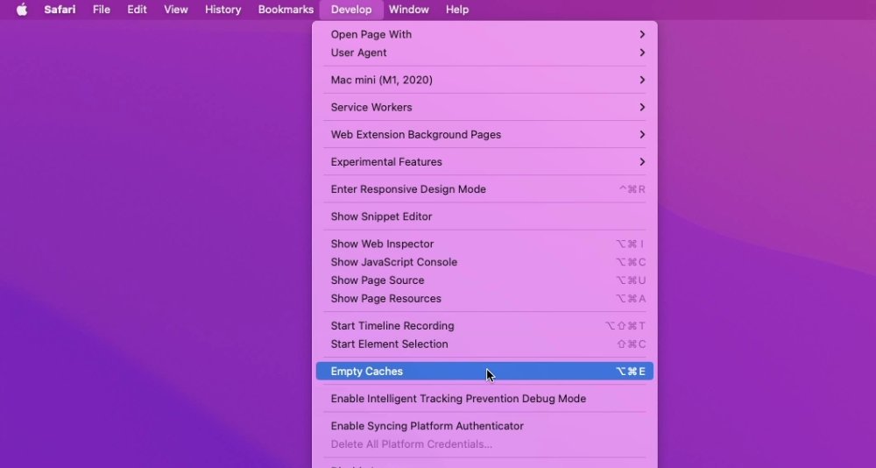Open the Bookmarks menu
Image resolution: width=876 pixels, height=468 pixels.
(286, 10)
